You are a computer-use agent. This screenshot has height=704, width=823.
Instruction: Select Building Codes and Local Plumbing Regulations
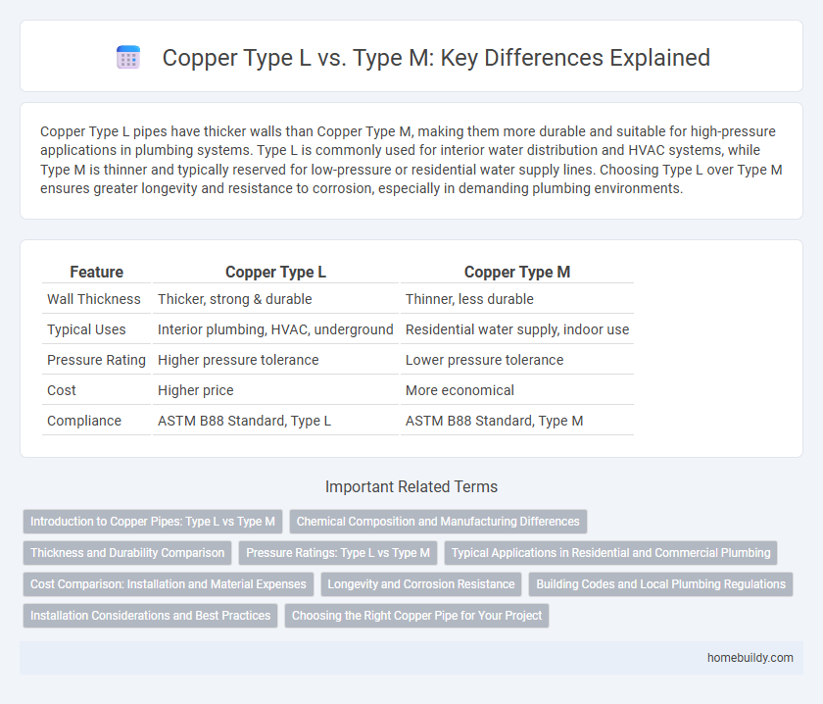coord(662,584)
